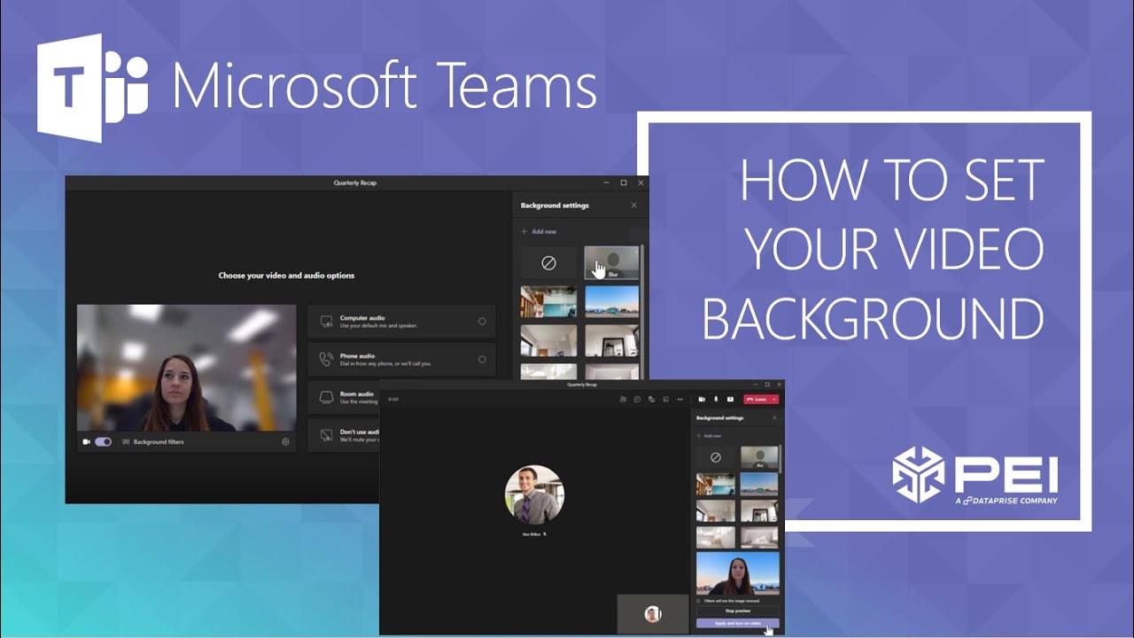The image size is (1134, 638).
Task: Select the Computer audio radio button
Action: [x=482, y=321]
